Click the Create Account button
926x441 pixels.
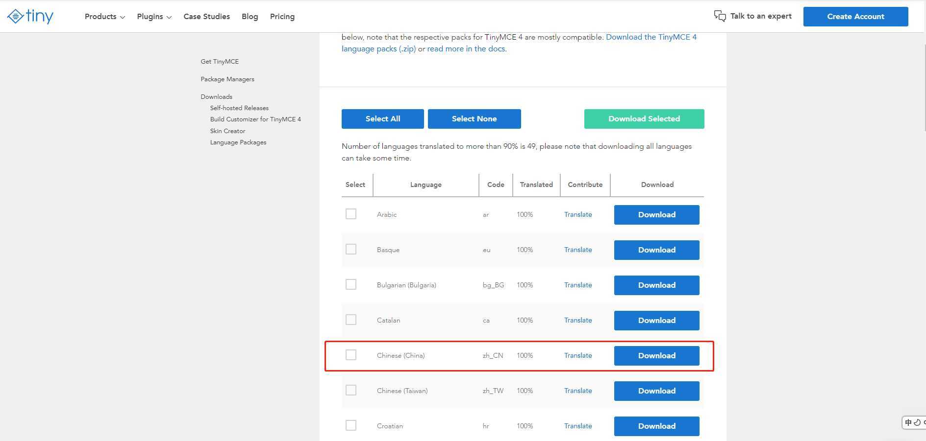pos(855,16)
